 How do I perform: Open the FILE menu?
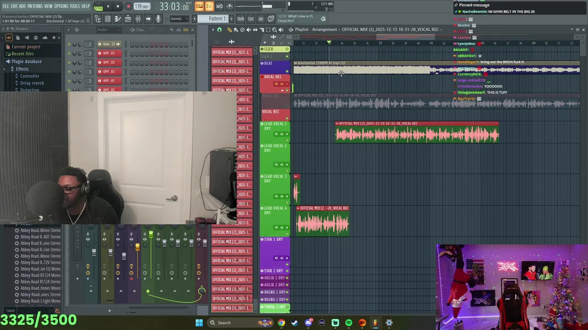click(x=6, y=6)
